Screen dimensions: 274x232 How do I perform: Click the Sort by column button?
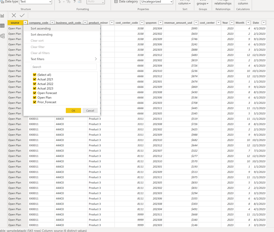pyautogui.click(x=185, y=3)
